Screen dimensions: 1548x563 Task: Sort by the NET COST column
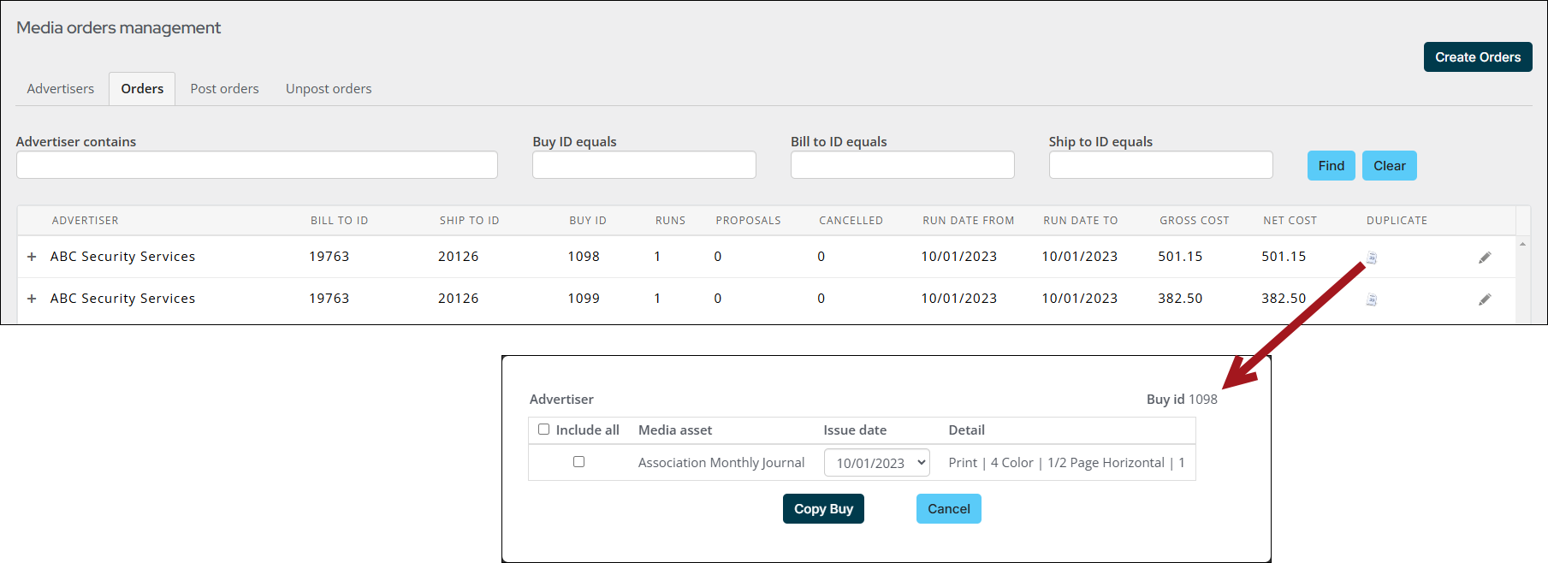1290,221
